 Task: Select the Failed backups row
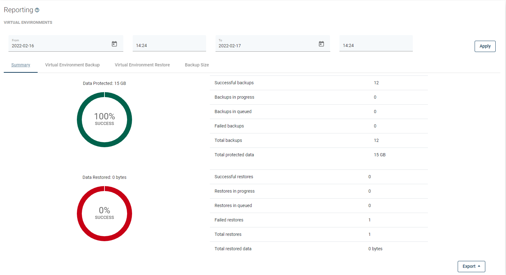click(x=318, y=126)
